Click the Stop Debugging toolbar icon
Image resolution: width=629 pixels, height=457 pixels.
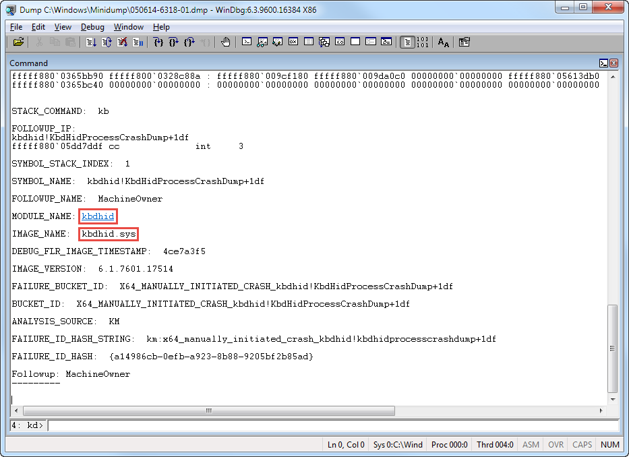point(122,42)
